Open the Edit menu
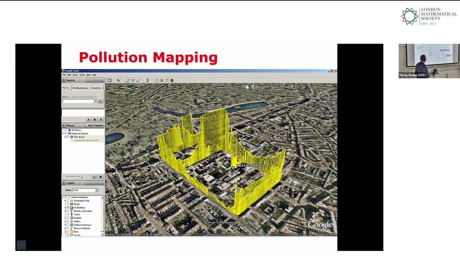This screenshot has height=259, width=460. pos(69,75)
